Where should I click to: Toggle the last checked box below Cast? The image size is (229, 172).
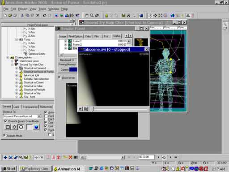click(46, 130)
